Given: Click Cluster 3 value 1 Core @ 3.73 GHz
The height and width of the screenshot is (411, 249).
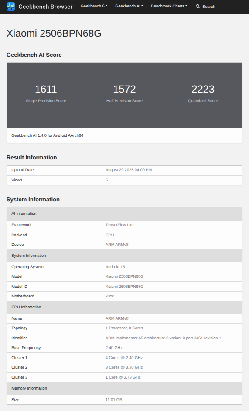Looking at the screenshot, I should [x=123, y=377].
